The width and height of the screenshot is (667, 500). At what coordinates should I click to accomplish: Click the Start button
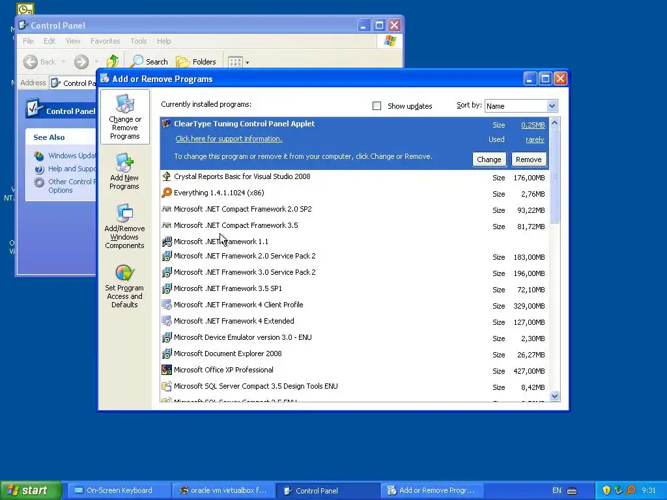[x=31, y=490]
